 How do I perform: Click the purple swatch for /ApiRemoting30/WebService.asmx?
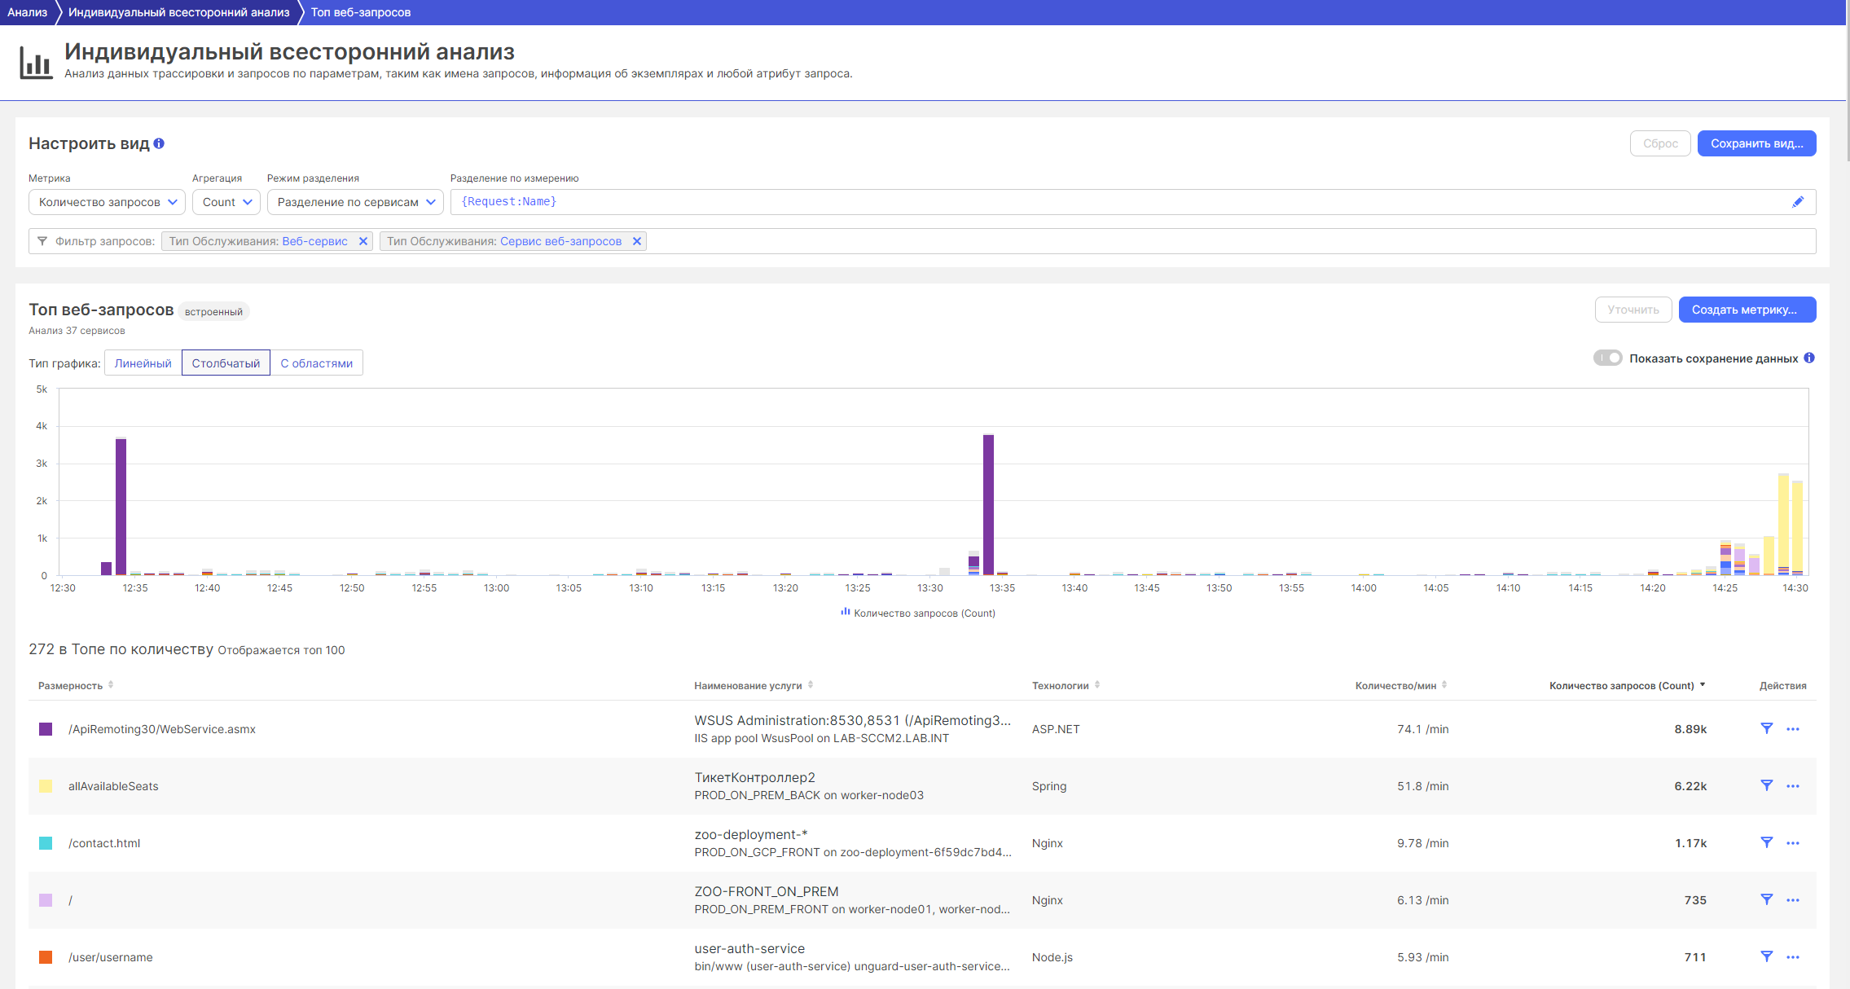[46, 729]
